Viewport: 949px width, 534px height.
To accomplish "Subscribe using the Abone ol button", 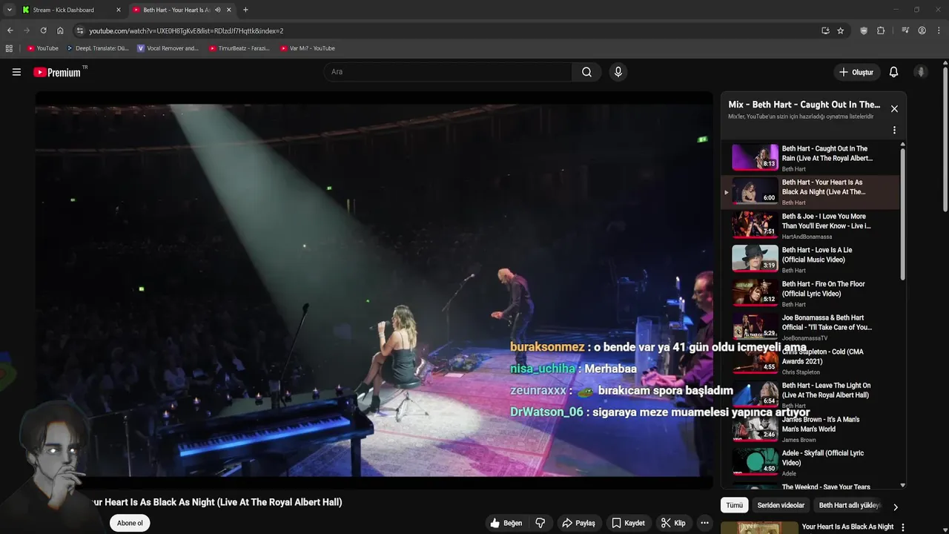I will 130,523.
